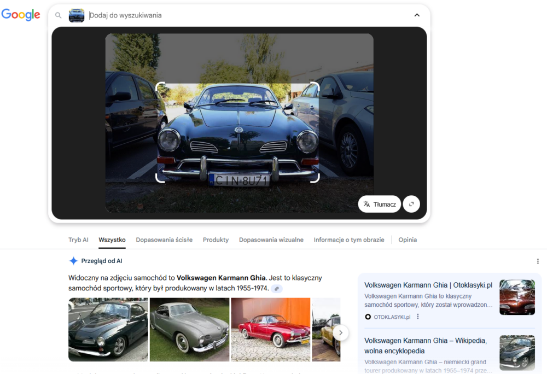Click the magnifying glass search icon
Image resolution: width=547 pixels, height=374 pixels.
[59, 15]
